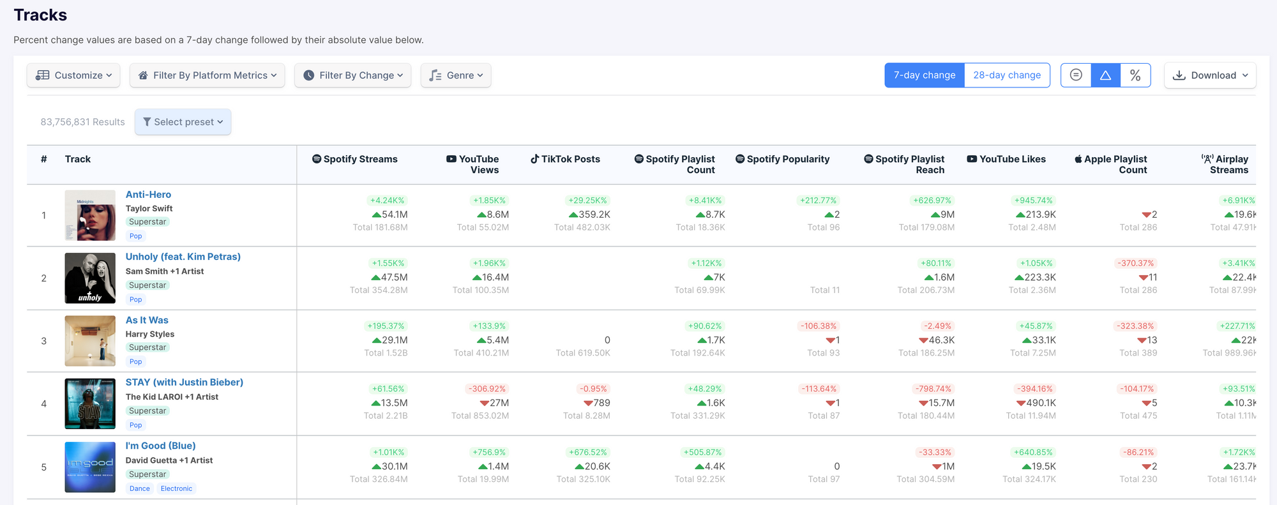Viewport: 1277px width, 505px height.
Task: Click the Airplay Streams radio tower icon
Action: (1207, 159)
